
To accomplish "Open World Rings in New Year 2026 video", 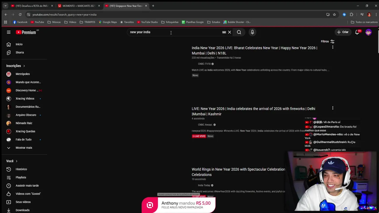I will coord(238,172).
